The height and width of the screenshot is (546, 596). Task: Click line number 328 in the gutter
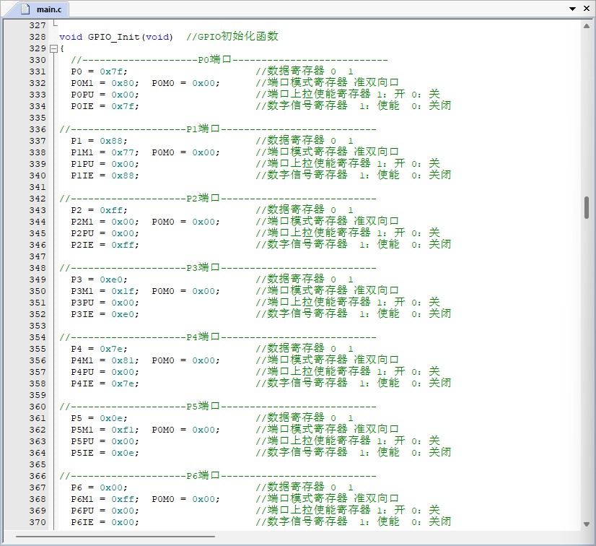(x=37, y=37)
